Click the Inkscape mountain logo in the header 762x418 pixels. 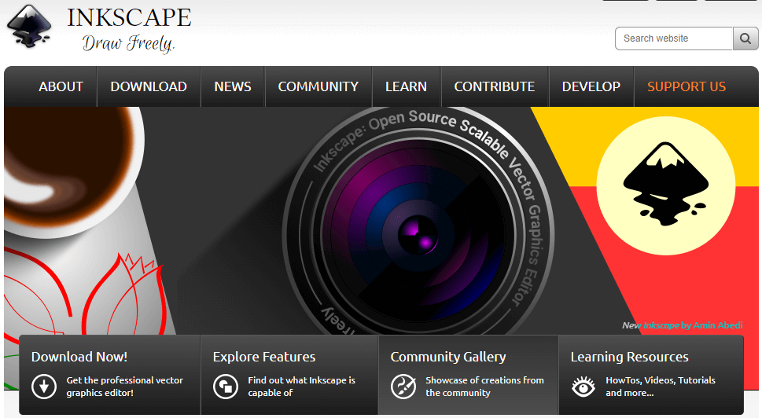point(29,26)
